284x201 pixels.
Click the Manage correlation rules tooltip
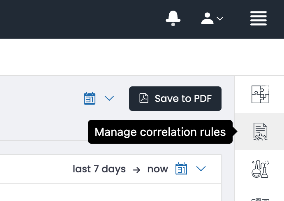(x=160, y=132)
